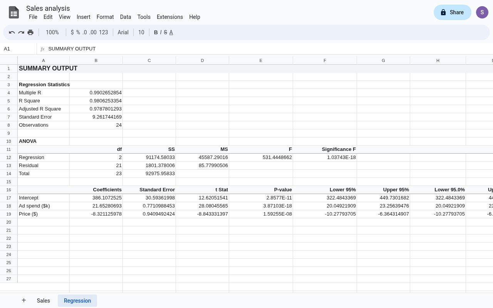Viewport: 493px width, 308px height.
Task: Select the Coefficients header cell
Action: click(x=96, y=190)
